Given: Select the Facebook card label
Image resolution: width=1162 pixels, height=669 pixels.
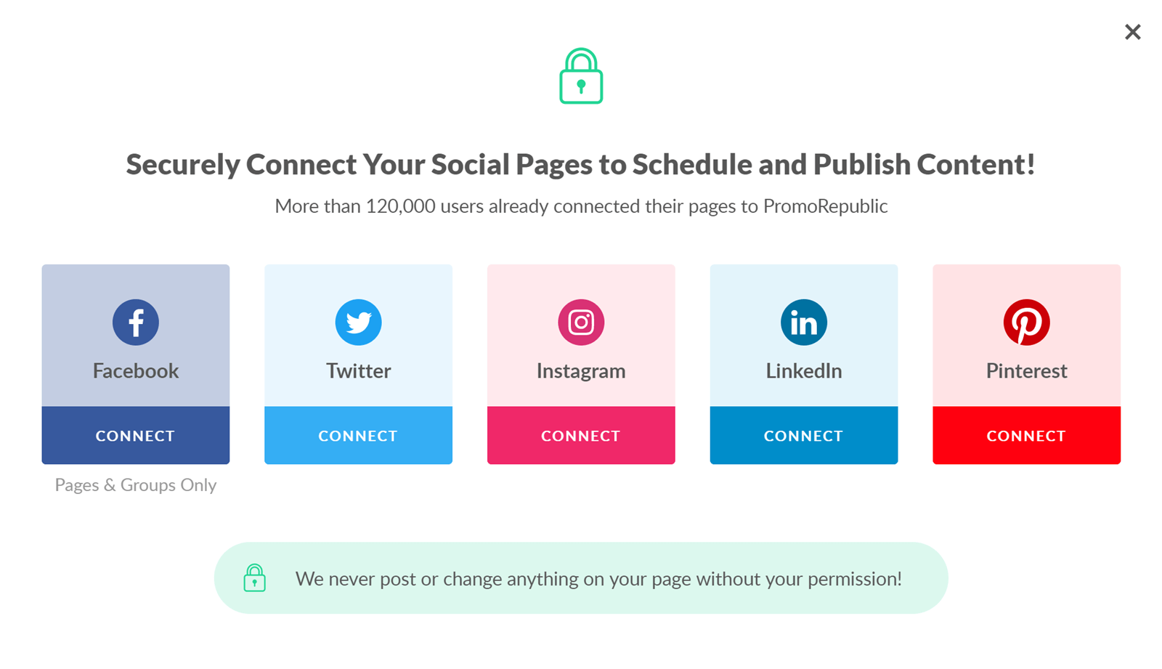Looking at the screenshot, I should tap(136, 370).
